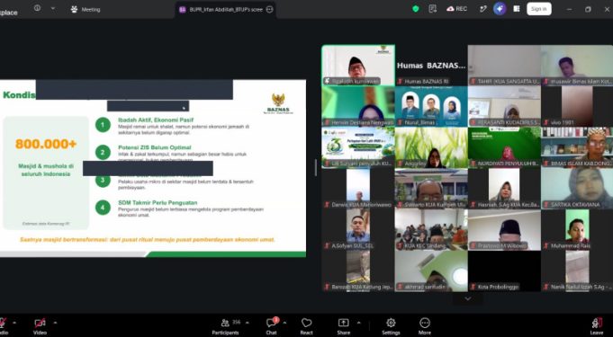Select the BIMAS ISLAM KAB.DONG video tile
This screenshot has width=613, height=337.
point(577,147)
